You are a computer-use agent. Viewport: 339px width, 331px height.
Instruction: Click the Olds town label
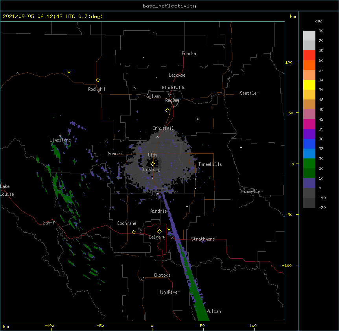click(153, 155)
